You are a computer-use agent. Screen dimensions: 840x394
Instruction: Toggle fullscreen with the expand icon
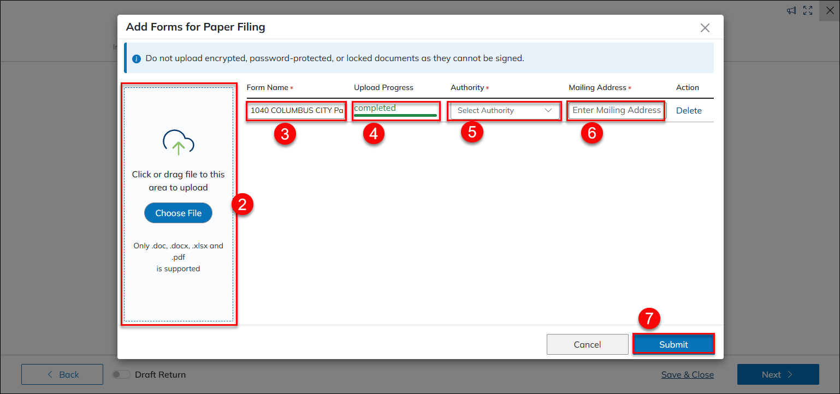point(808,10)
